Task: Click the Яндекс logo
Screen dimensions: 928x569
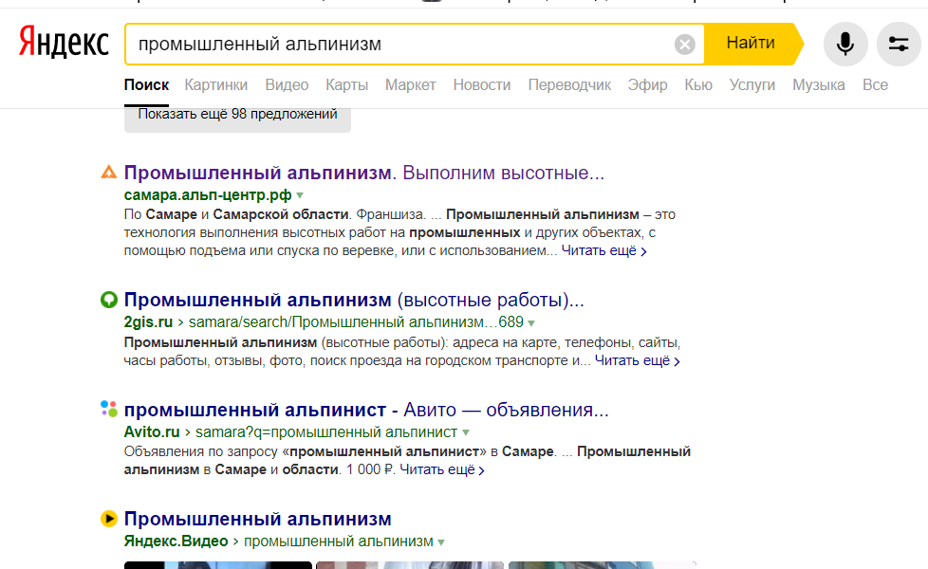Action: click(x=64, y=42)
